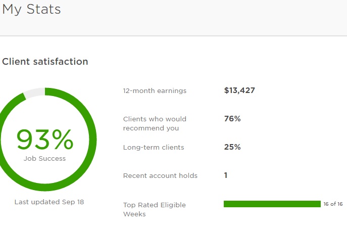Click the 16 of 16 weeks counter
347x230 pixels.
point(333,204)
